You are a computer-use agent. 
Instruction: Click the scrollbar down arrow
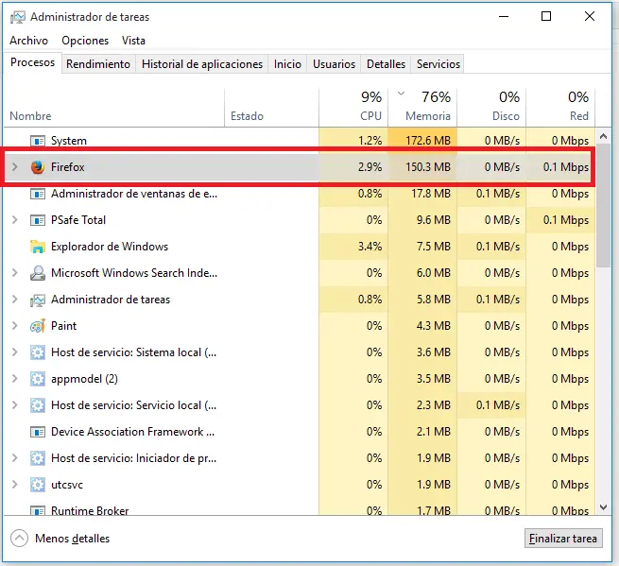click(x=603, y=507)
